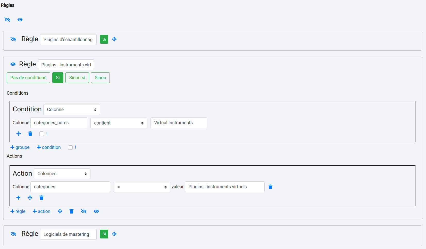Toggle negation checkbox inside the Condition box
This screenshot has height=249, width=426.
click(42, 134)
